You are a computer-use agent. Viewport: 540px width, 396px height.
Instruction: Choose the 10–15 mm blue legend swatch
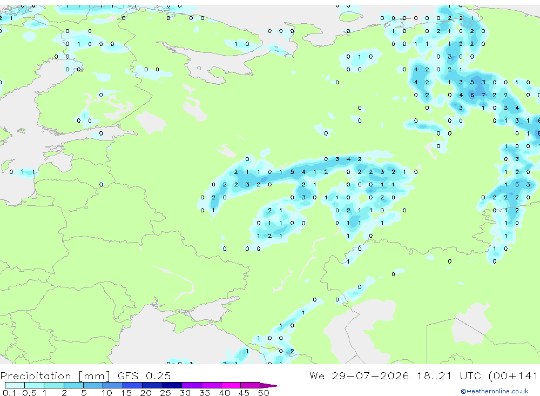113,385
